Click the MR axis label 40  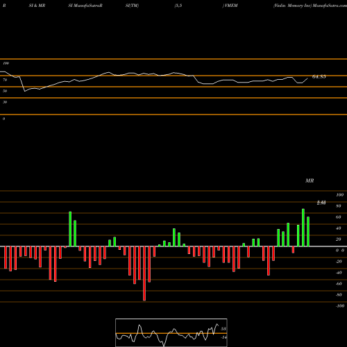click(339, 228)
